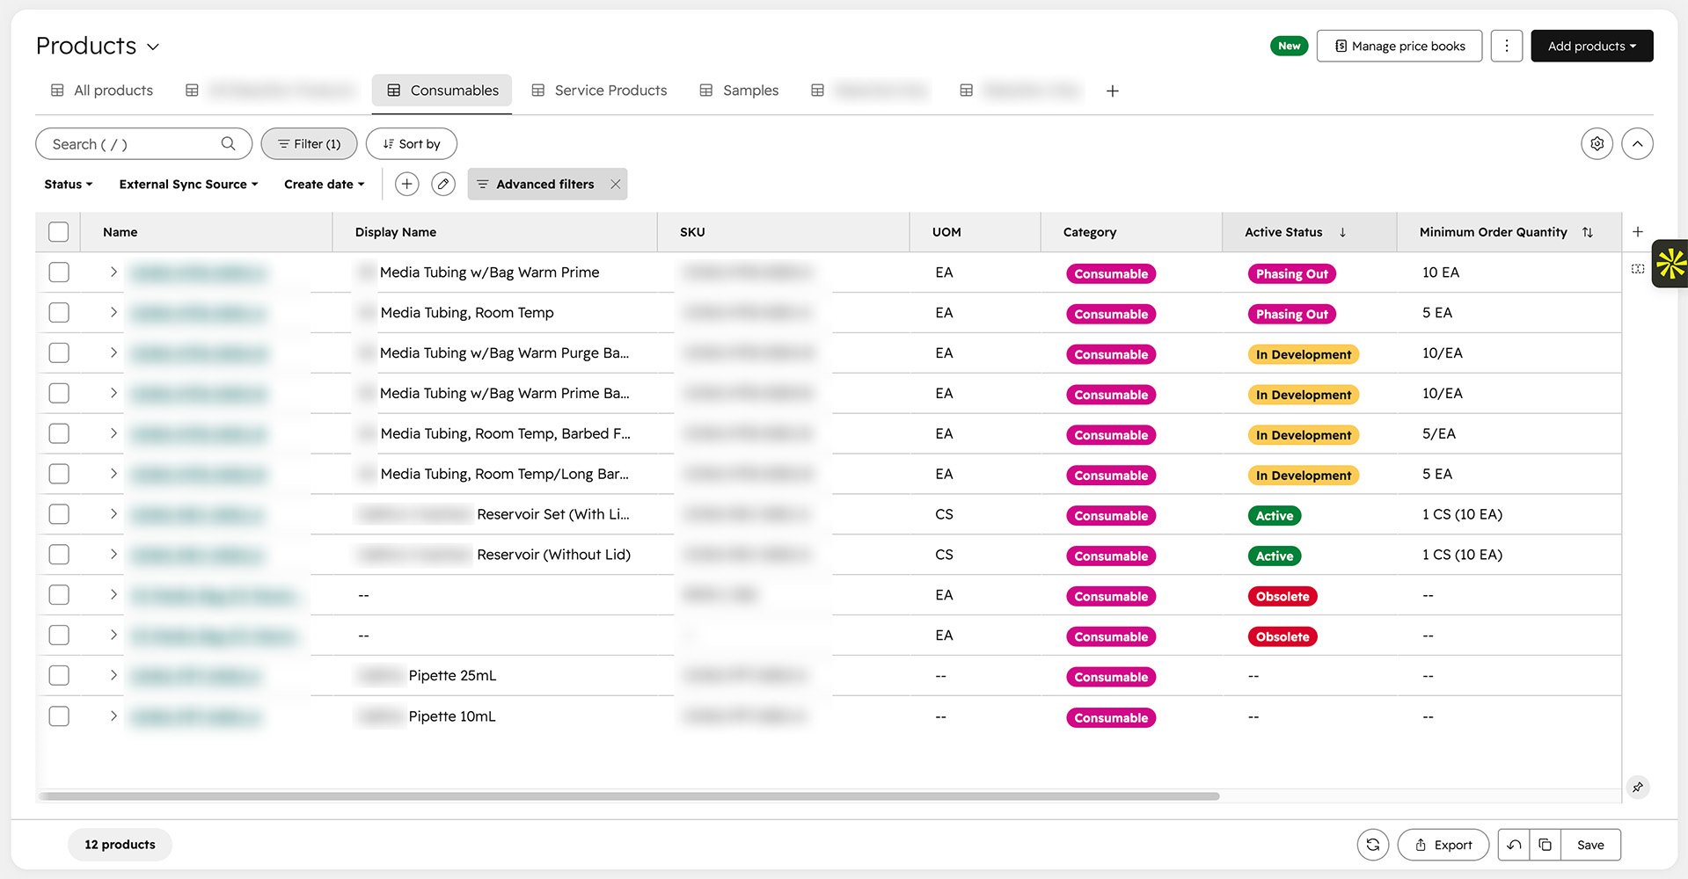Click the Save button

click(1590, 845)
